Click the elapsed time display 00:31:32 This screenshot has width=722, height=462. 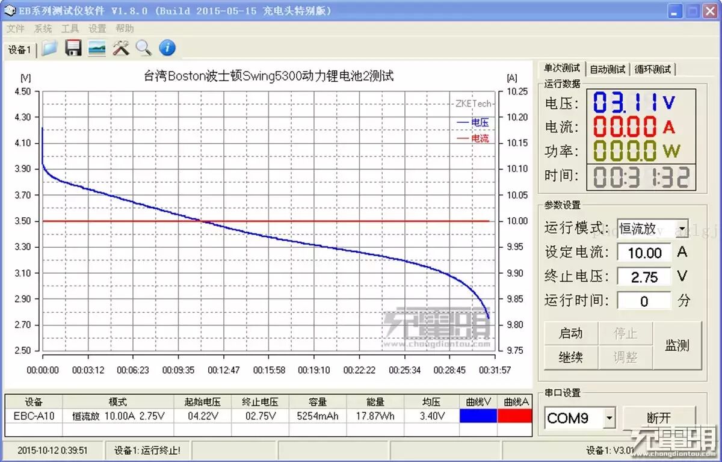[642, 176]
